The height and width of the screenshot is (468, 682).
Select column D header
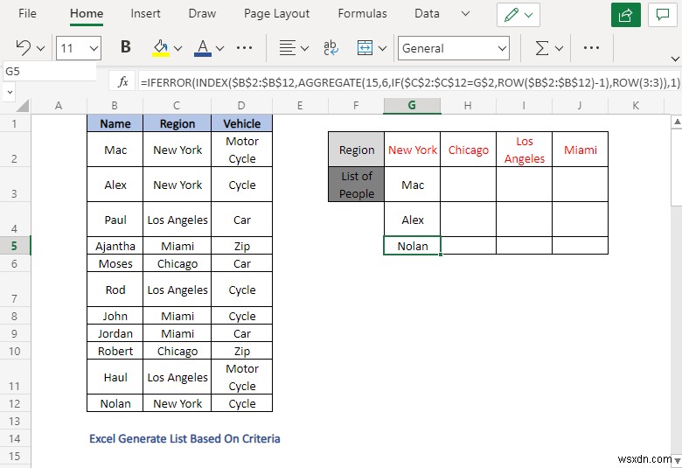point(241,105)
